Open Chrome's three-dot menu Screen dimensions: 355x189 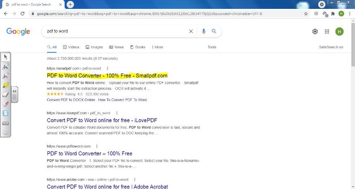350,14
